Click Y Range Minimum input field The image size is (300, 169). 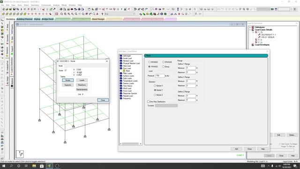point(191,68)
